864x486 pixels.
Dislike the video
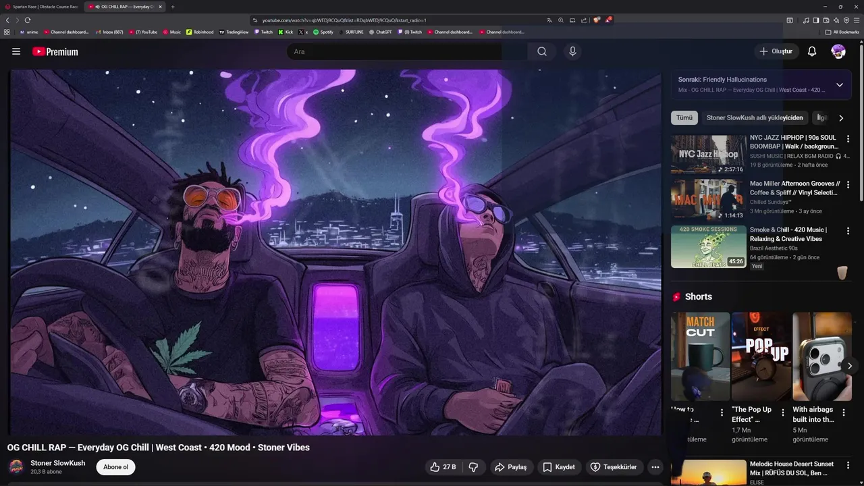click(473, 467)
